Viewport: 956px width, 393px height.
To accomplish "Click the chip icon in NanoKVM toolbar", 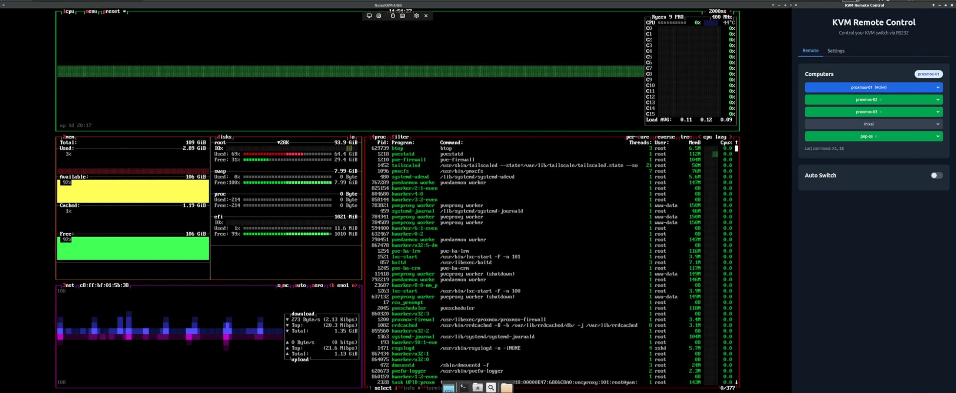I will tap(379, 16).
